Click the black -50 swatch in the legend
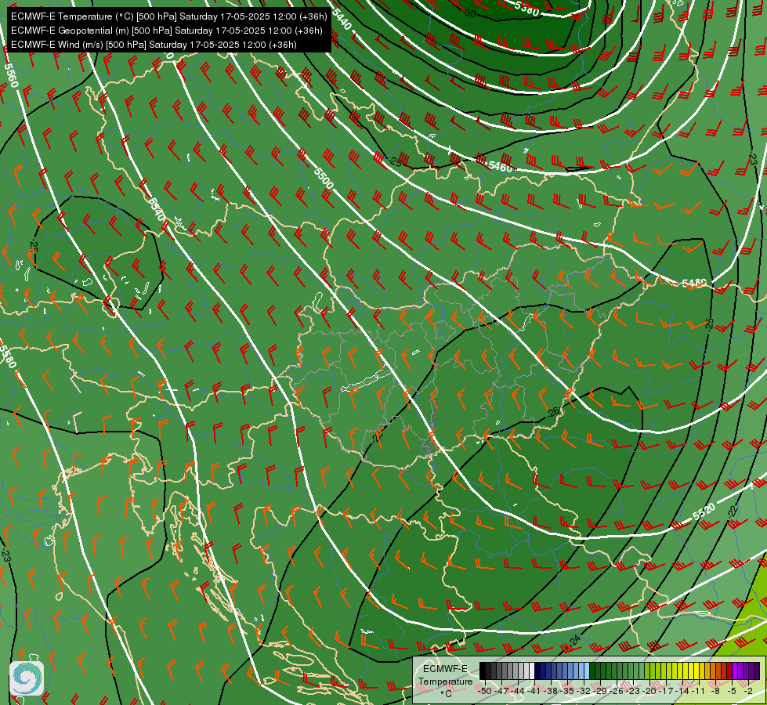 click(483, 671)
